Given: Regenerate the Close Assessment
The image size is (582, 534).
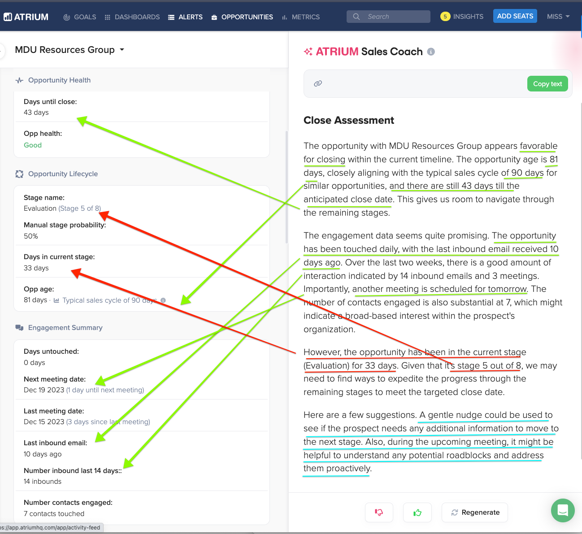Looking at the screenshot, I should pyautogui.click(x=475, y=512).
